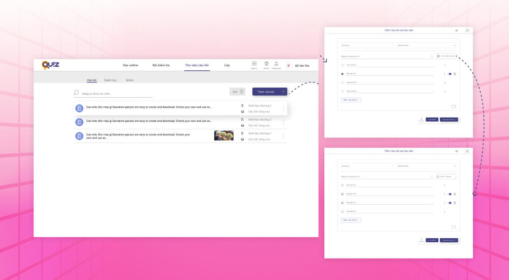509x280 pixels.
Task: Click the image thumbnail on third question
Action: pyautogui.click(x=224, y=135)
